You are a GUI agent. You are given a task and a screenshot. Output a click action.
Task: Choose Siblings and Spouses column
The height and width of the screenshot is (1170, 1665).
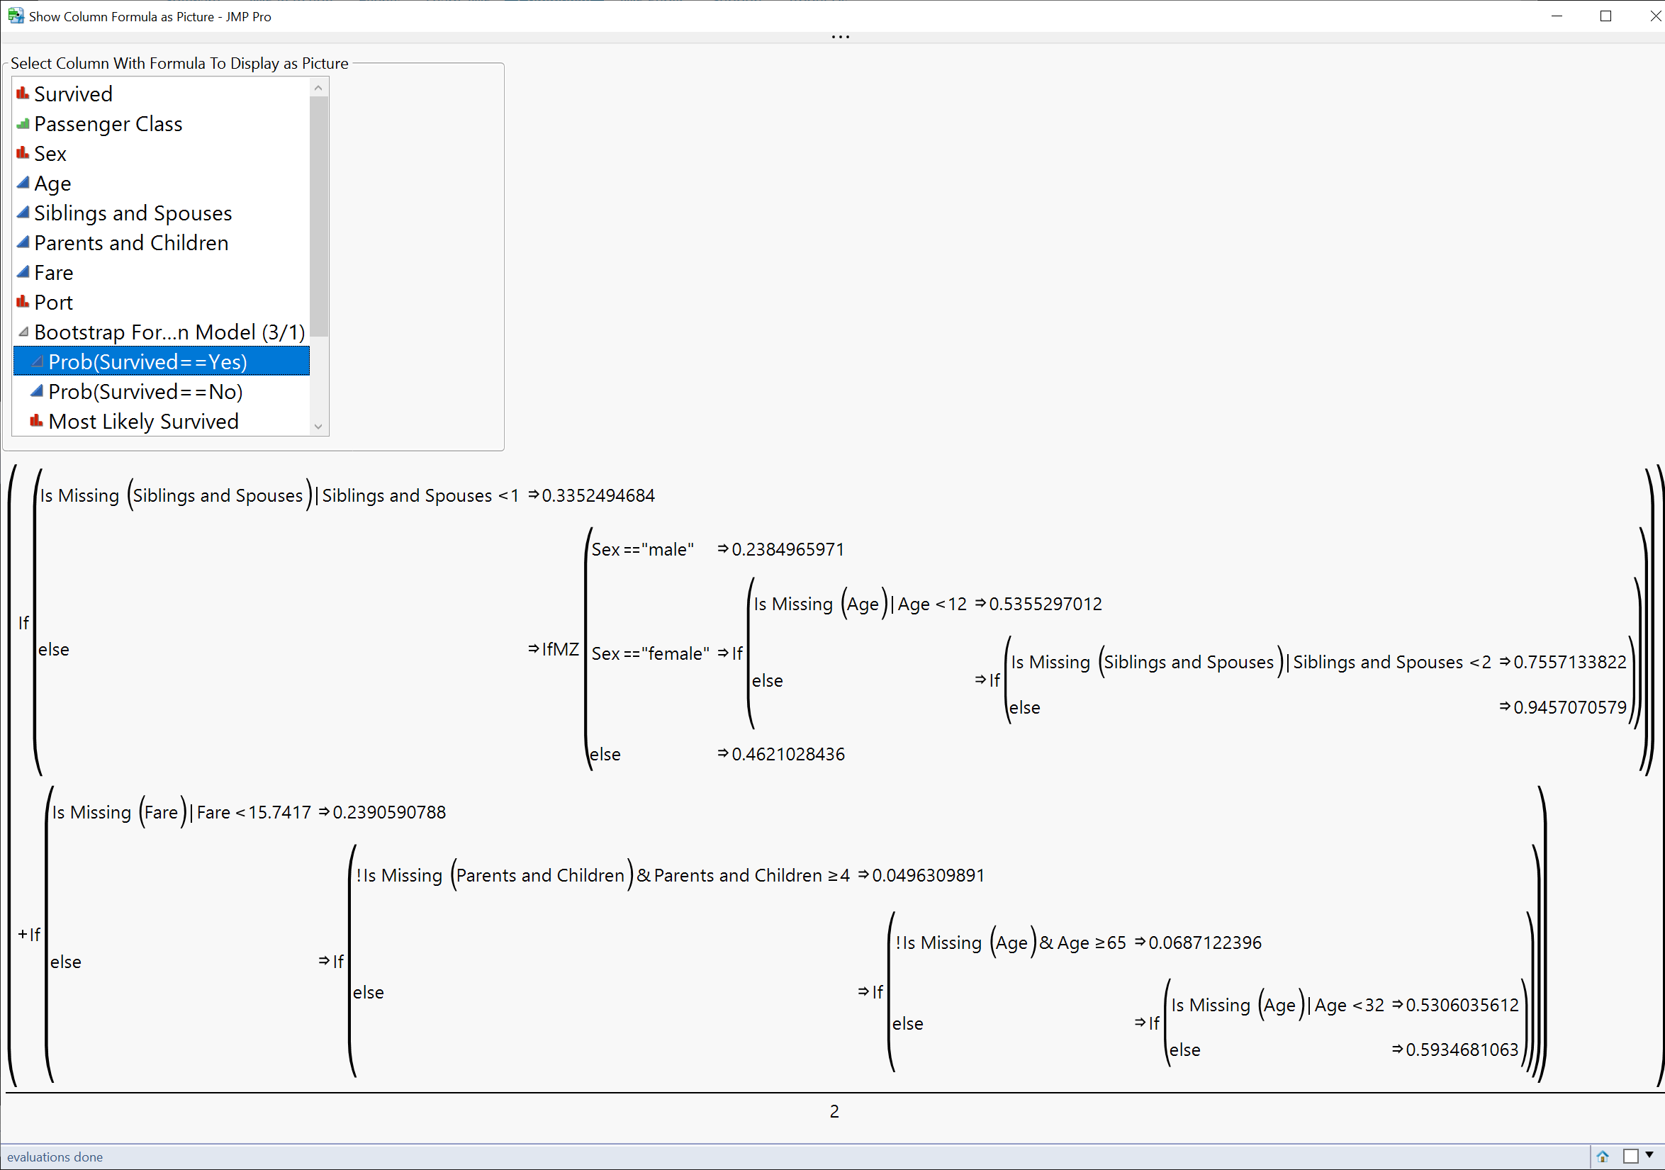click(133, 213)
